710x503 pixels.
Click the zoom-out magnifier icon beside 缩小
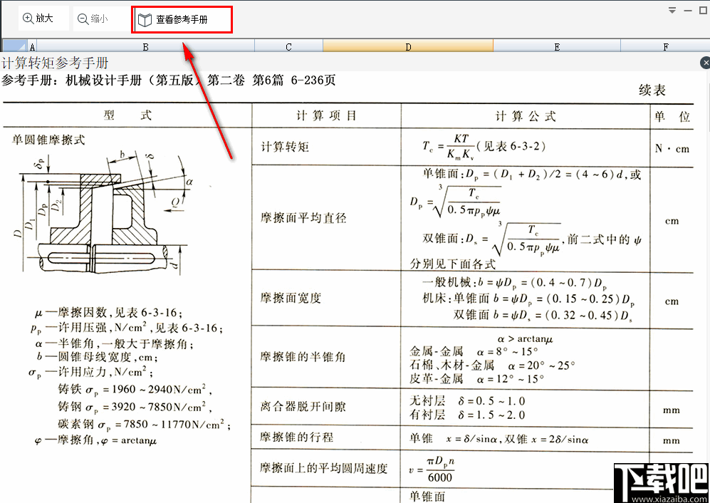pyautogui.click(x=82, y=18)
